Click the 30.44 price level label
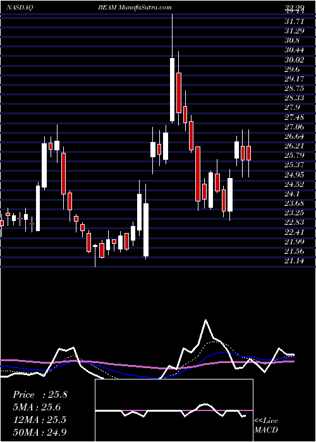 pos(295,50)
